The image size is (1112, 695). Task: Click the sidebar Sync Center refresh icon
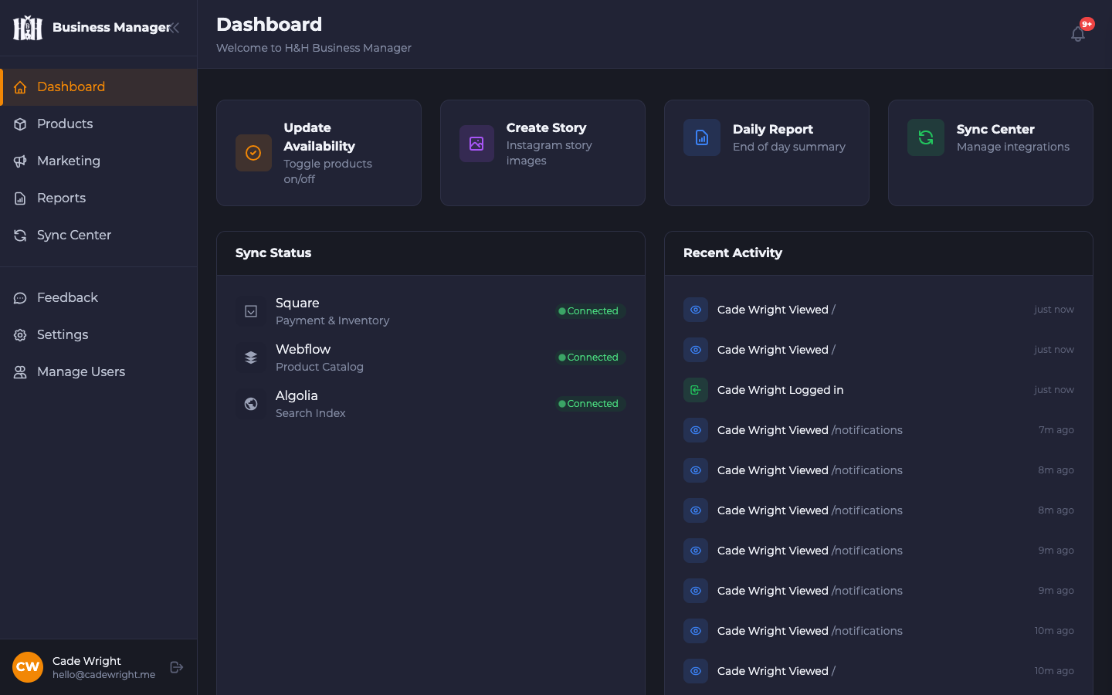click(20, 236)
